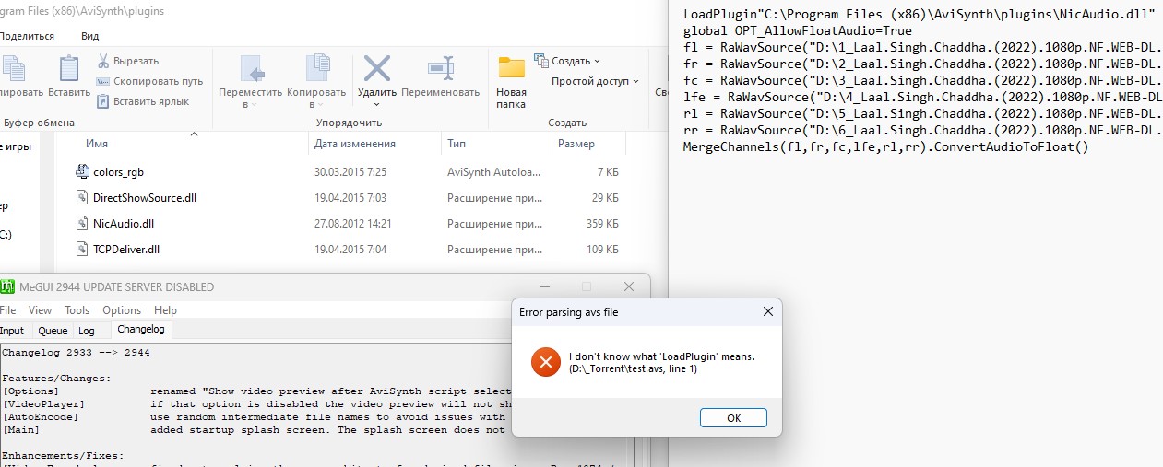Close the Error parsing avs file dialog

point(767,312)
